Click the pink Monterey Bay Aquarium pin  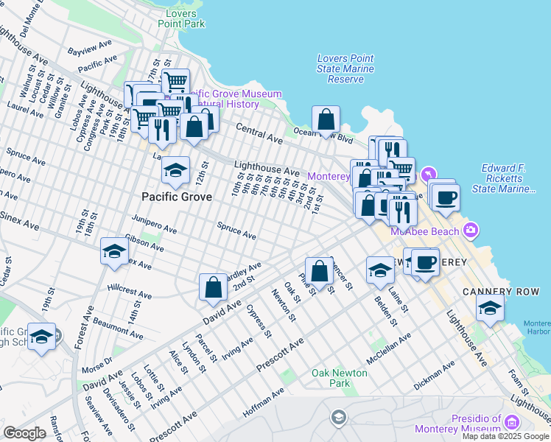pyautogui.click(x=429, y=174)
